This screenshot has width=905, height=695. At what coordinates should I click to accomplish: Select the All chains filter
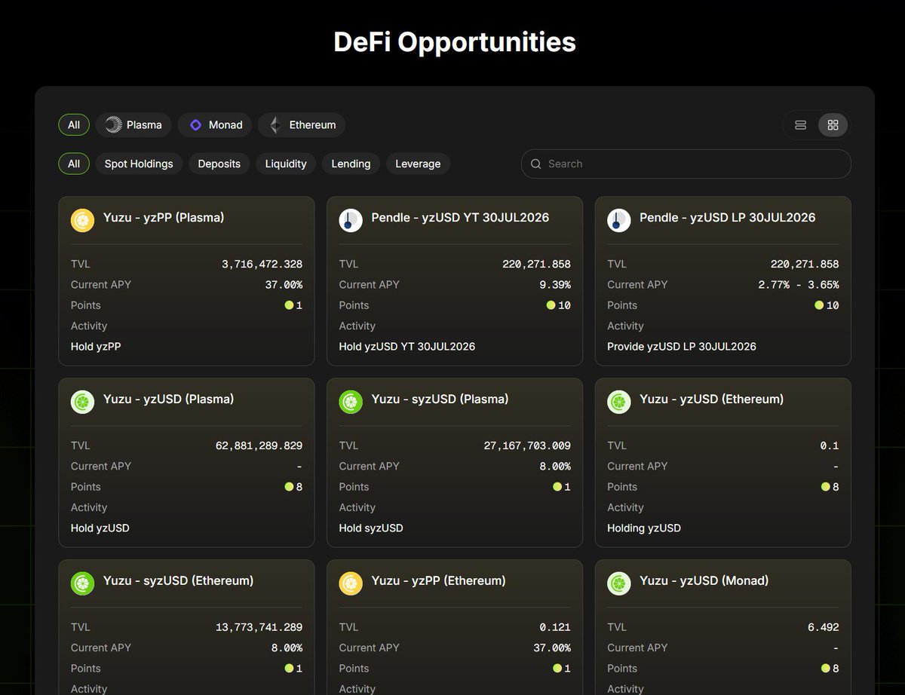(74, 125)
